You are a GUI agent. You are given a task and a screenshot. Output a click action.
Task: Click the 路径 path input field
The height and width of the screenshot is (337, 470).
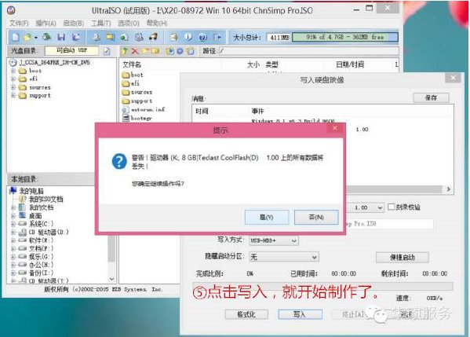coord(308,51)
